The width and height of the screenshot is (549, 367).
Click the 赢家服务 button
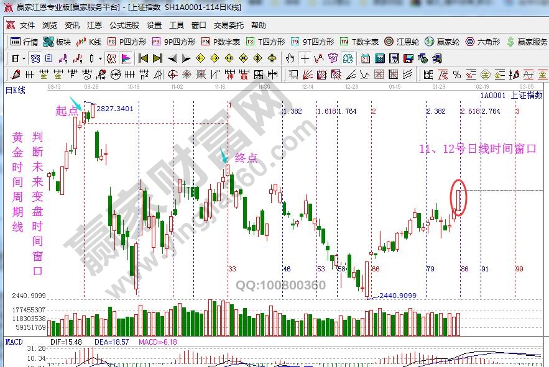click(527, 42)
